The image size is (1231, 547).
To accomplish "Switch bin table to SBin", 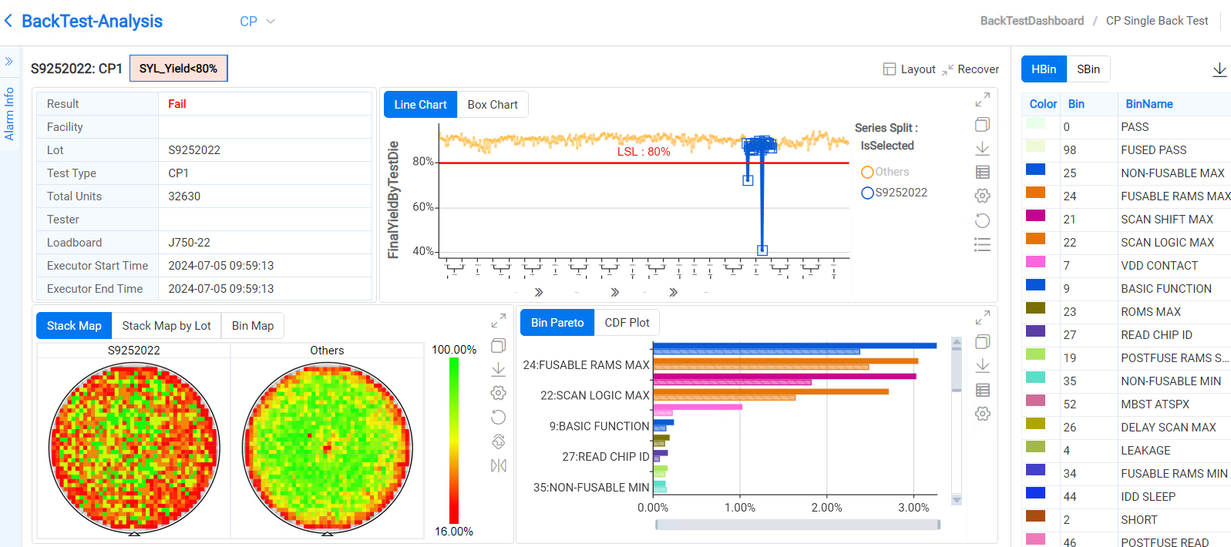I will click(x=1088, y=69).
